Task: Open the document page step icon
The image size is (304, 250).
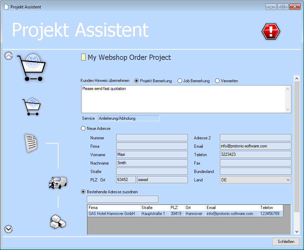Action: click(x=30, y=143)
